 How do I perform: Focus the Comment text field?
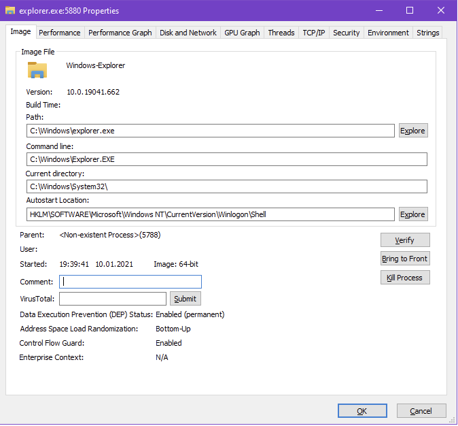[130, 282]
